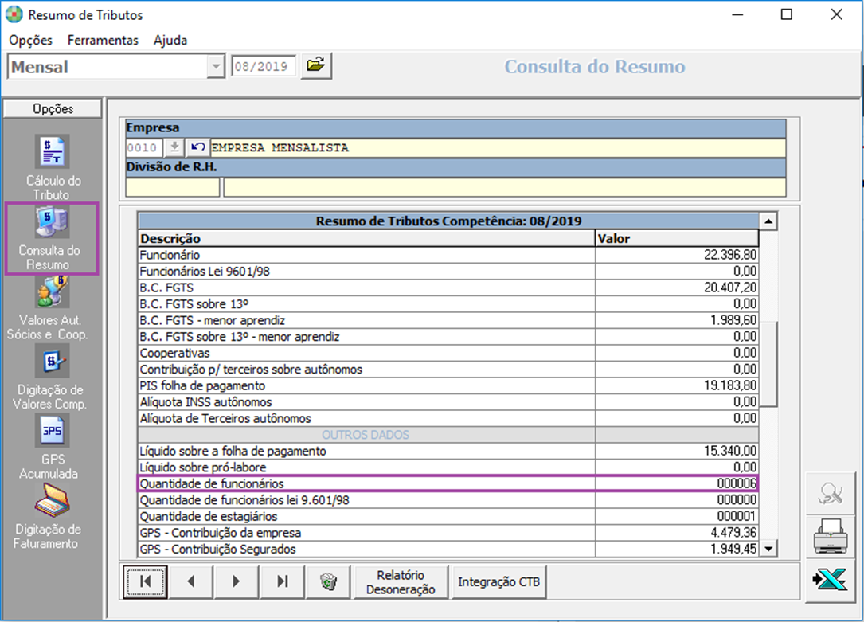The image size is (864, 622).
Task: Click the Divisão de R.H. code field
Action: click(173, 187)
